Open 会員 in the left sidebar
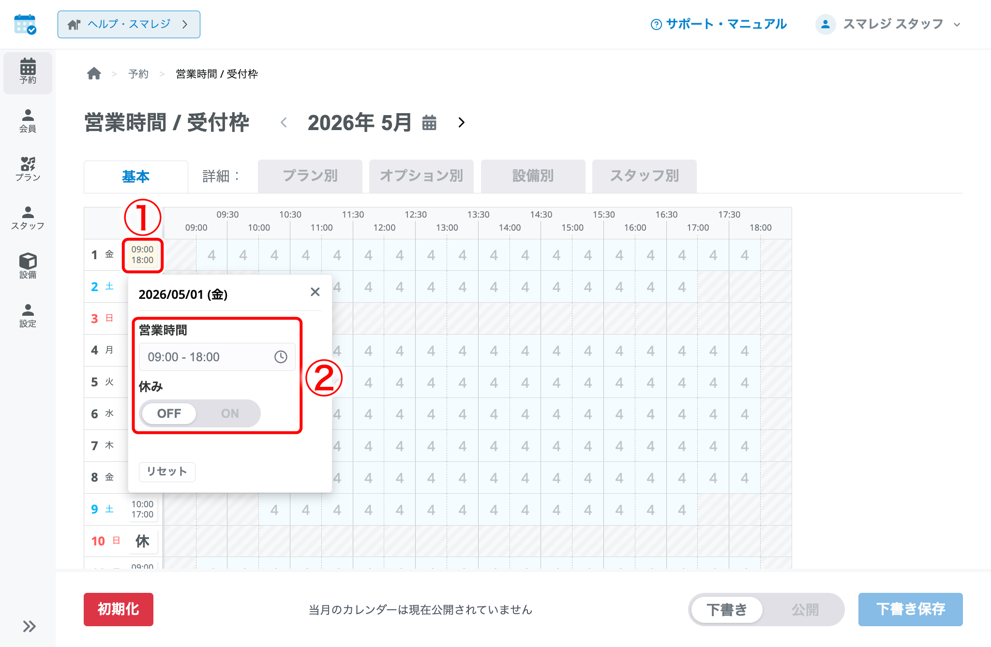 28,121
